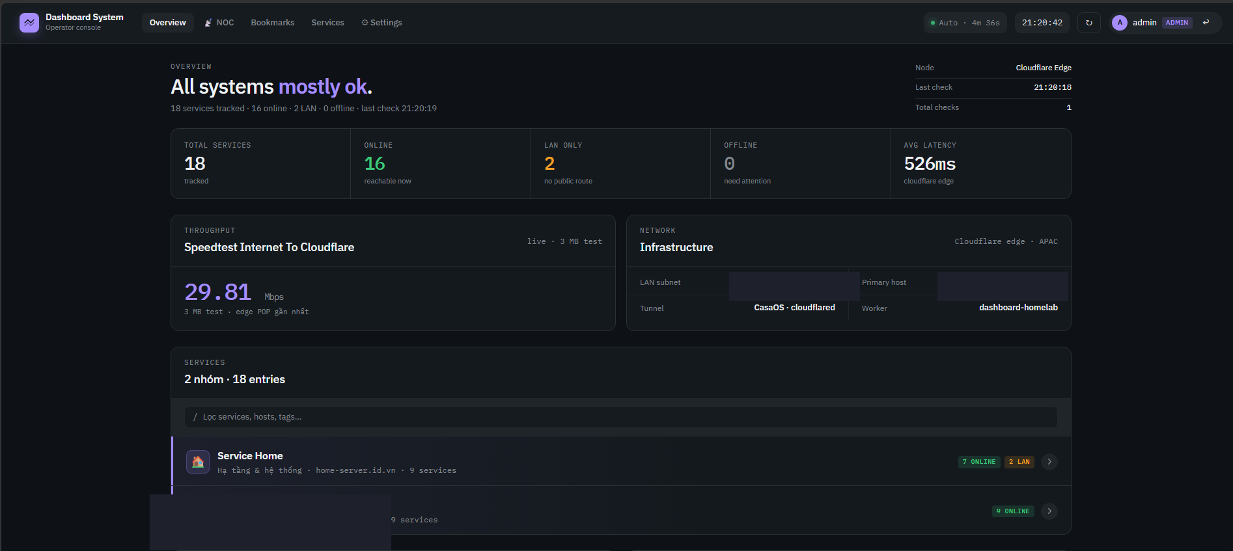Focus the Lọc services filter field
This screenshot has height=551, width=1233.
point(621,417)
